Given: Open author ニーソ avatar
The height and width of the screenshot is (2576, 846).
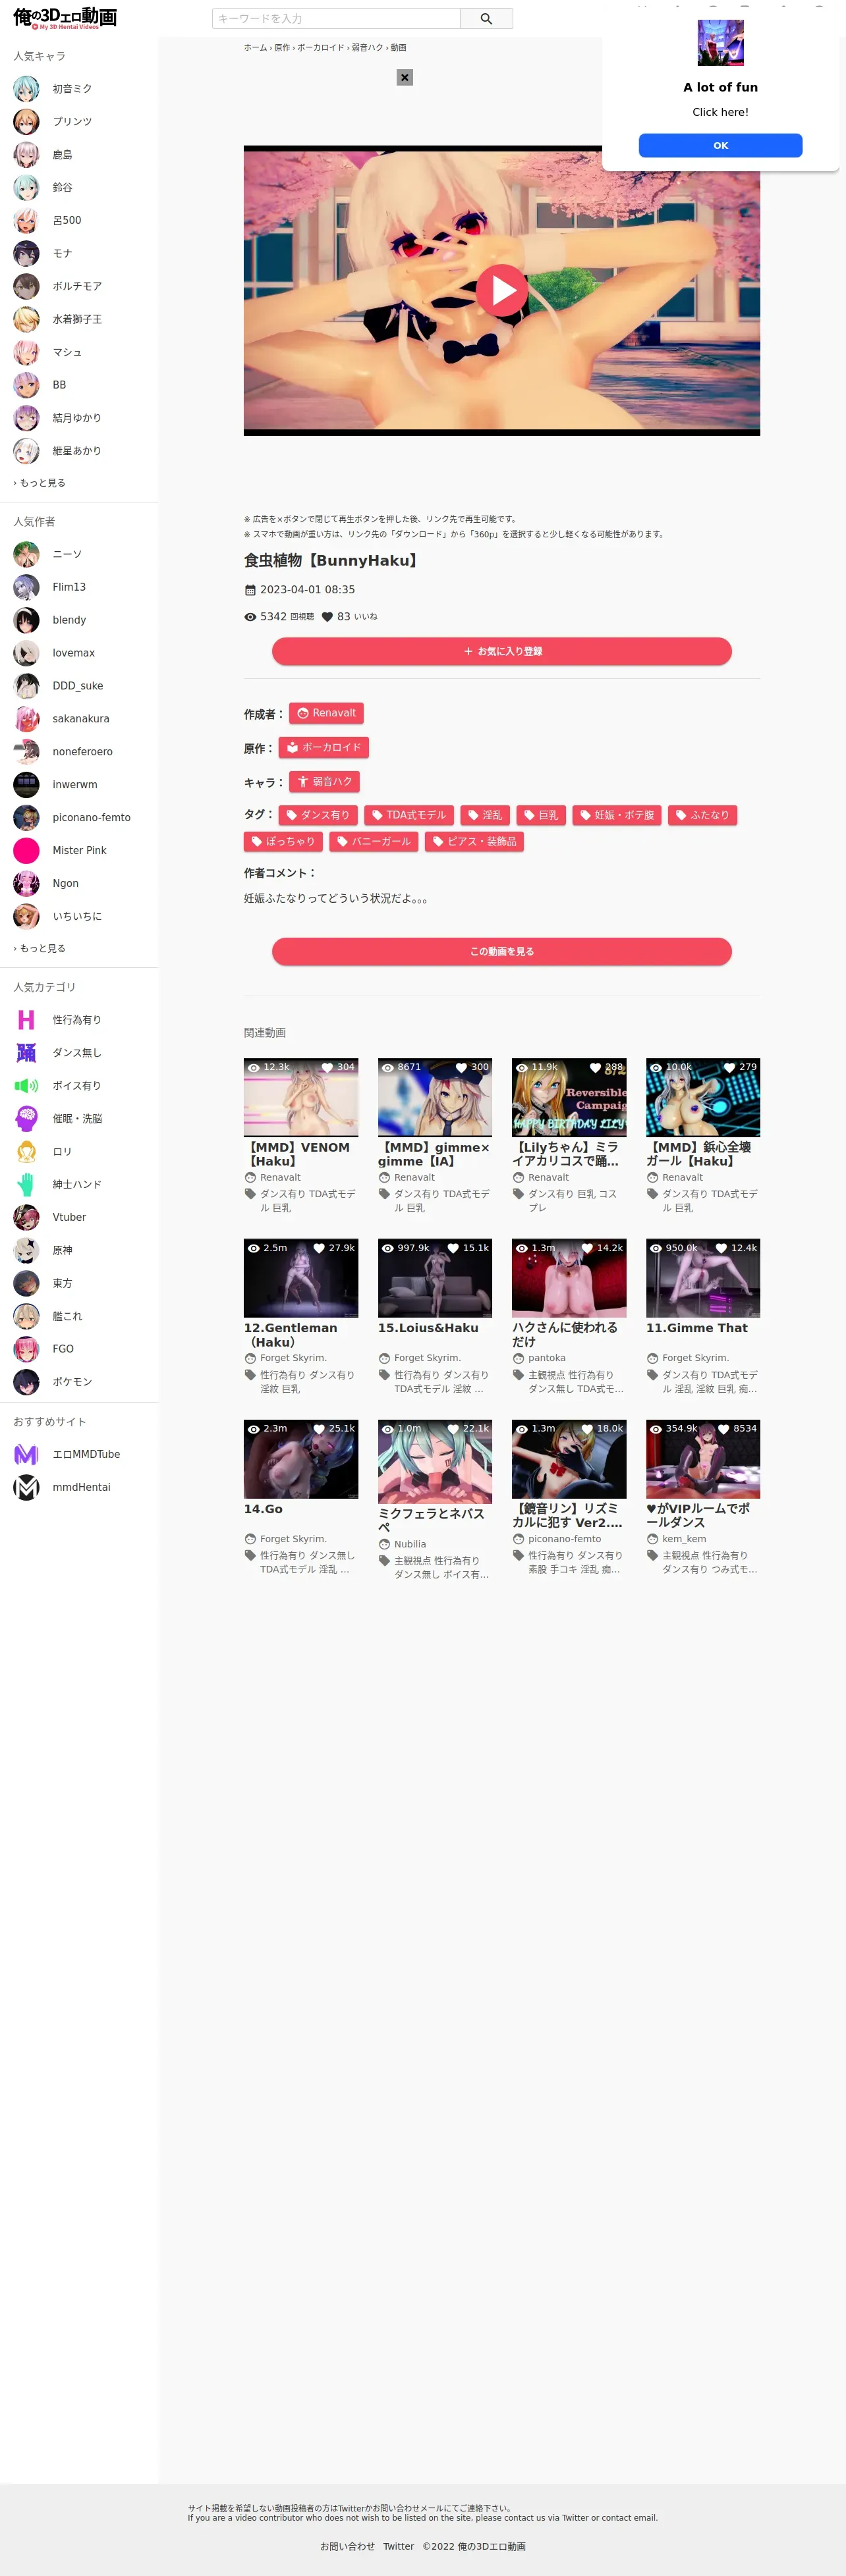Looking at the screenshot, I should tap(26, 554).
